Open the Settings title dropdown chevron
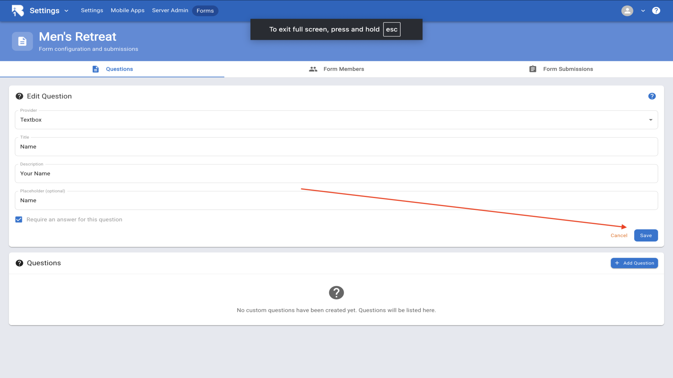The width and height of the screenshot is (673, 378). (x=66, y=11)
